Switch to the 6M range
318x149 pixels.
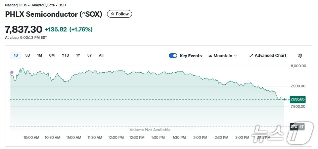52,55
